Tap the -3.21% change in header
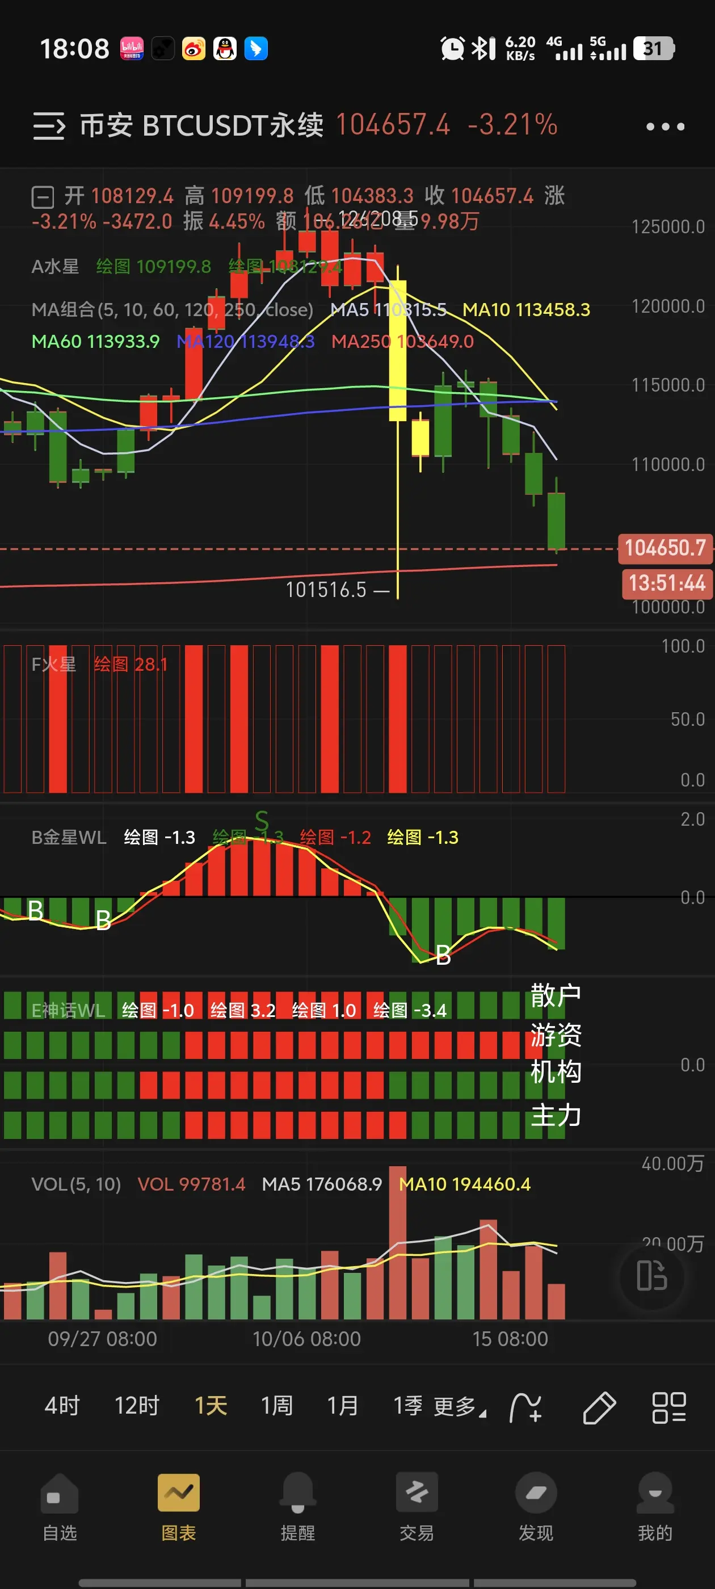This screenshot has height=1589, width=715. click(x=512, y=125)
